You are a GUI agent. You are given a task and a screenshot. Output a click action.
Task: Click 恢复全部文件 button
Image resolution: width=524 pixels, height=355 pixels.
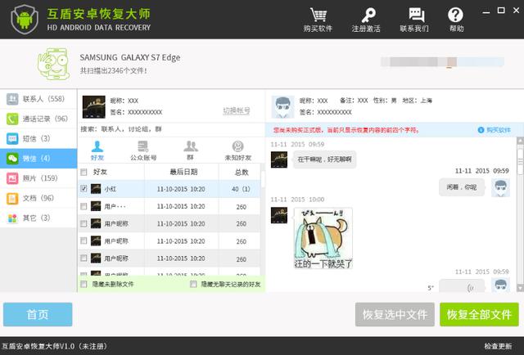point(479,314)
